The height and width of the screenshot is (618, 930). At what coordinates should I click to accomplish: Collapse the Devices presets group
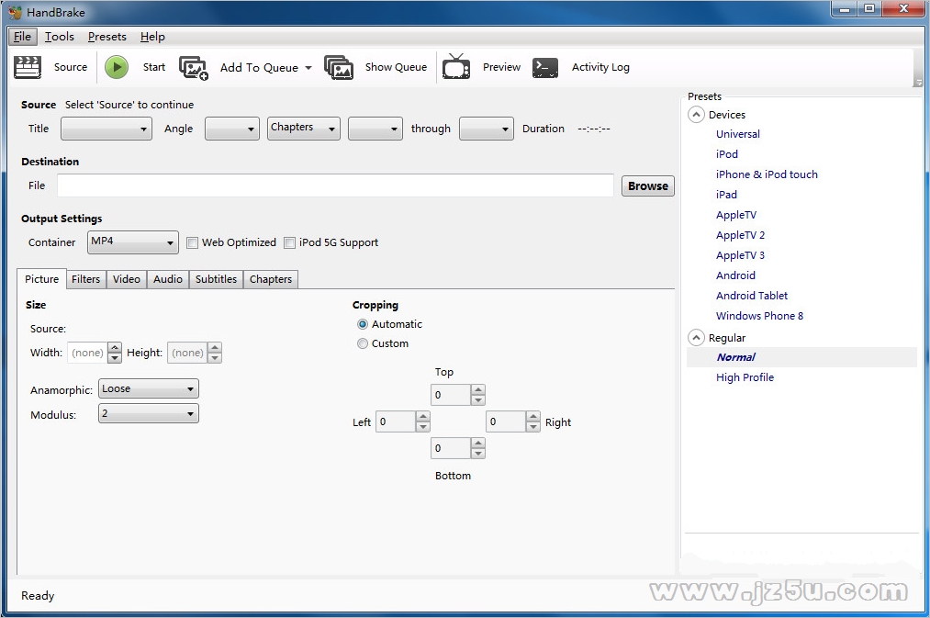coord(696,115)
